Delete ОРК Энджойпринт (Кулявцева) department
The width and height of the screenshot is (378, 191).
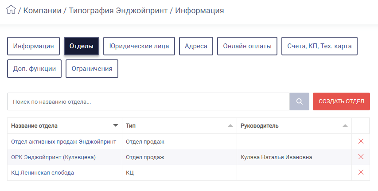pos(361,157)
